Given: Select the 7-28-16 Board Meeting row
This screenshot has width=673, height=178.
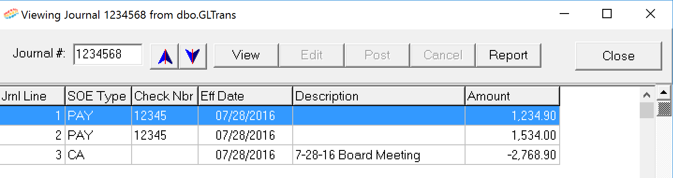Looking at the screenshot, I should tap(280, 155).
